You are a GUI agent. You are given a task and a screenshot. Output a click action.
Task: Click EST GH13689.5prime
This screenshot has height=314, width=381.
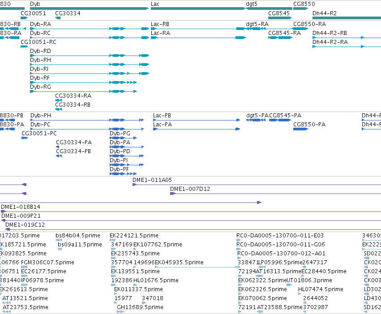click(140, 307)
